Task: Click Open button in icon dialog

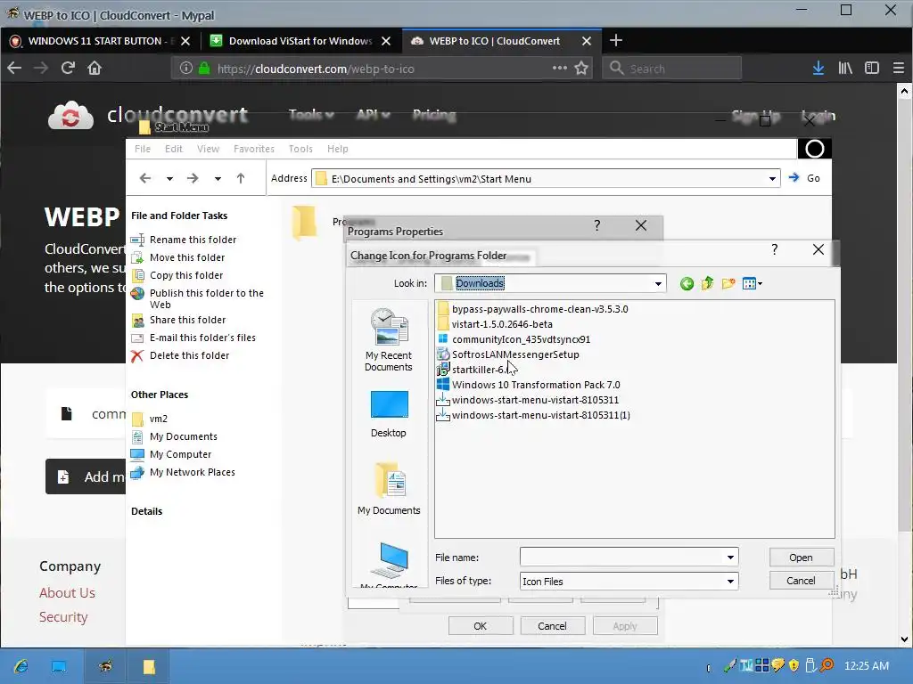Action: pyautogui.click(x=801, y=558)
